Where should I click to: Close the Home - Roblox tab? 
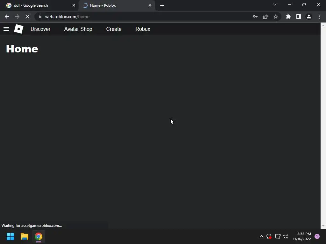[x=150, y=5]
